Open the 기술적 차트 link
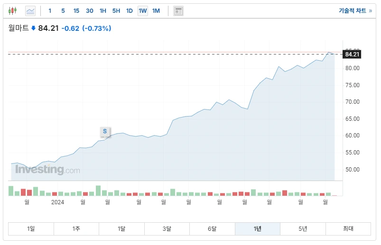 click(355, 11)
